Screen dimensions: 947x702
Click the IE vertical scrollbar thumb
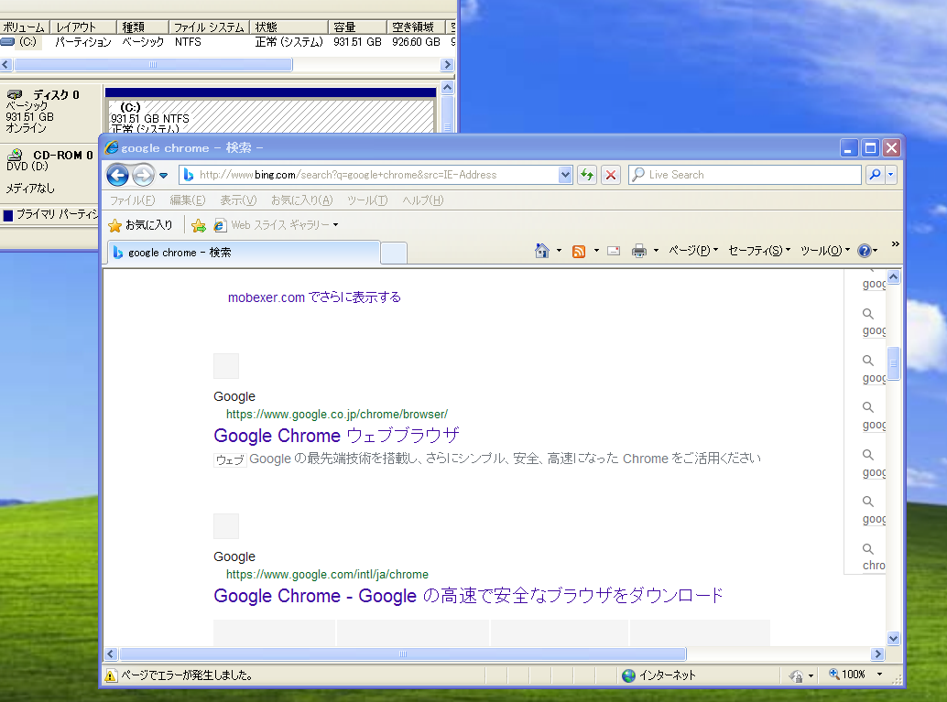point(893,363)
